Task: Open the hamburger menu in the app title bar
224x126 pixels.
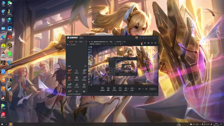Action: coord(149,38)
